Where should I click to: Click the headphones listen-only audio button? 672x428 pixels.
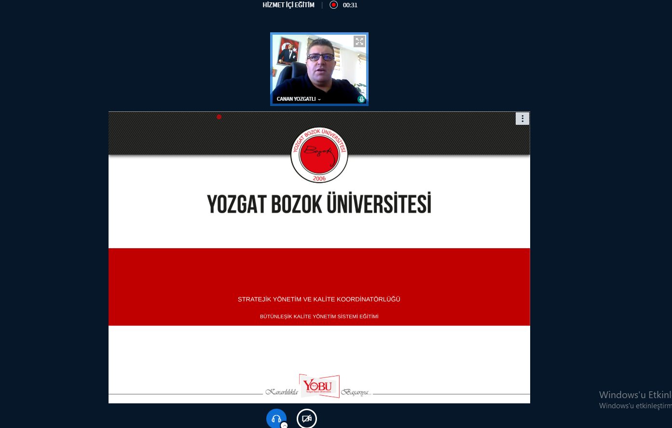(x=276, y=418)
